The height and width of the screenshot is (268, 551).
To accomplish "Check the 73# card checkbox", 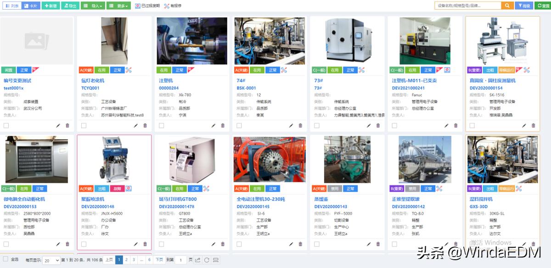I will [x=317, y=125].
